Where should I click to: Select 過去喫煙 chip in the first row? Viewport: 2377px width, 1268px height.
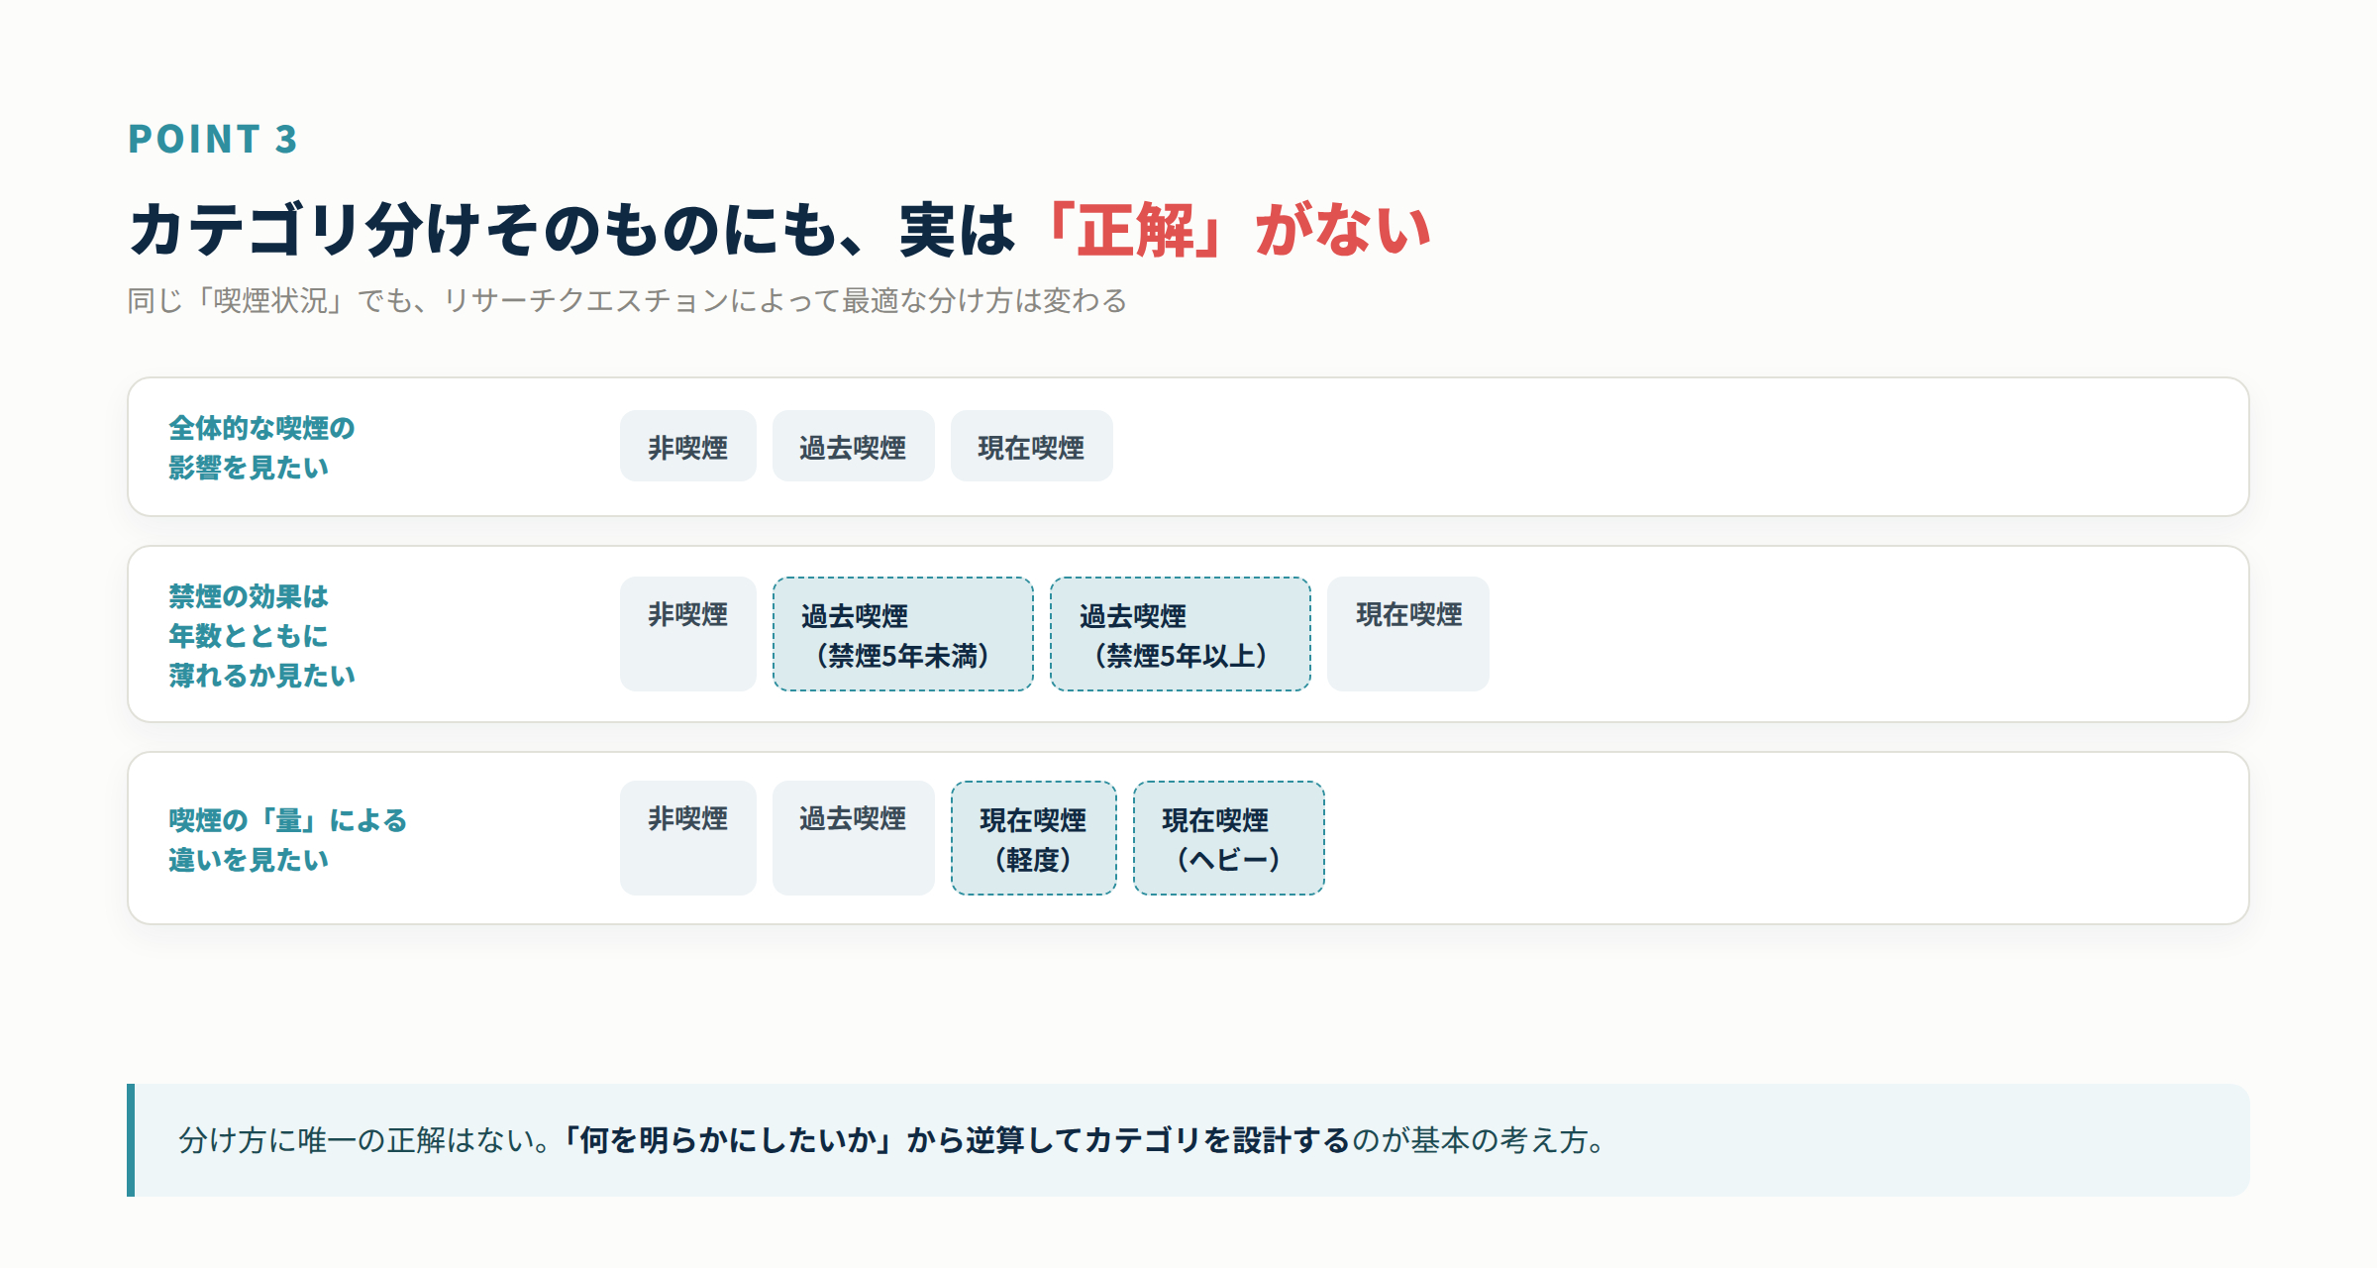(853, 447)
